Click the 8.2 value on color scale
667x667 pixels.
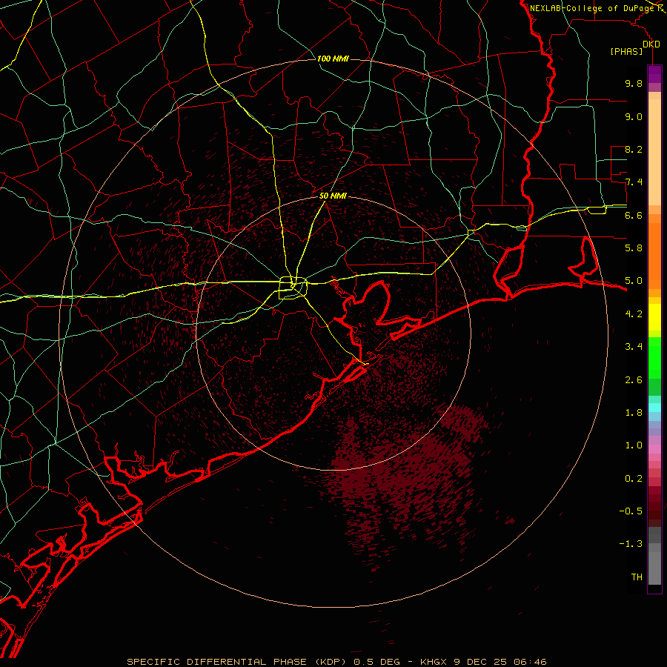634,149
